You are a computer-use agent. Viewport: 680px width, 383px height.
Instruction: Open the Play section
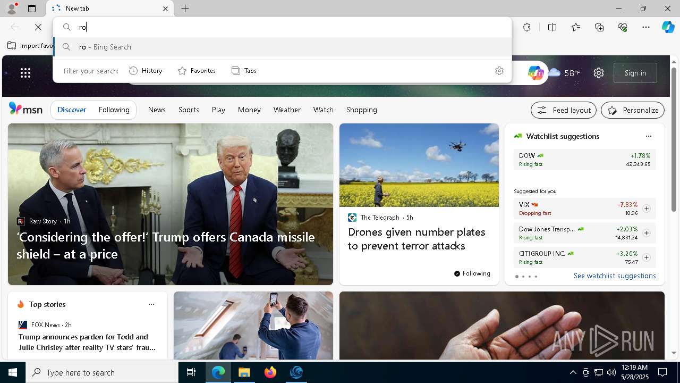pos(218,110)
